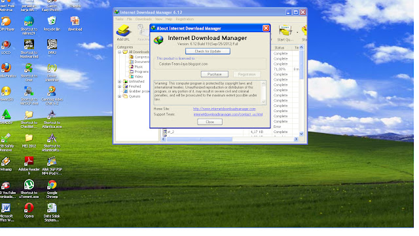Open the SMADAV desktop shortcut
This screenshot has height=236, width=419.
(6, 115)
